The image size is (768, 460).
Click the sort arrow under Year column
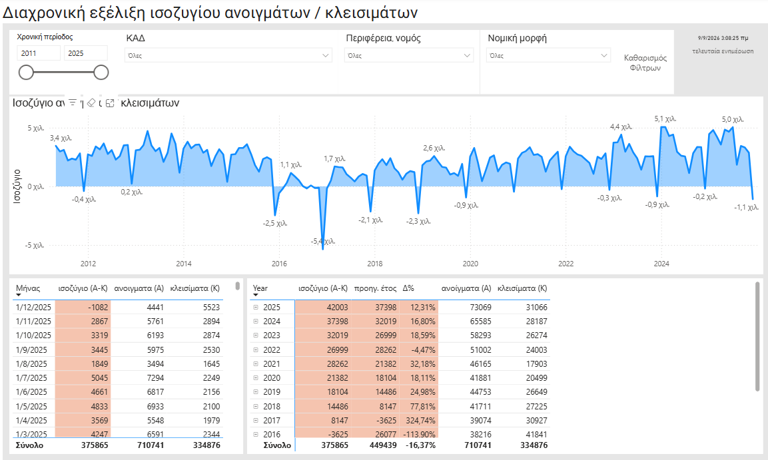tap(256, 295)
